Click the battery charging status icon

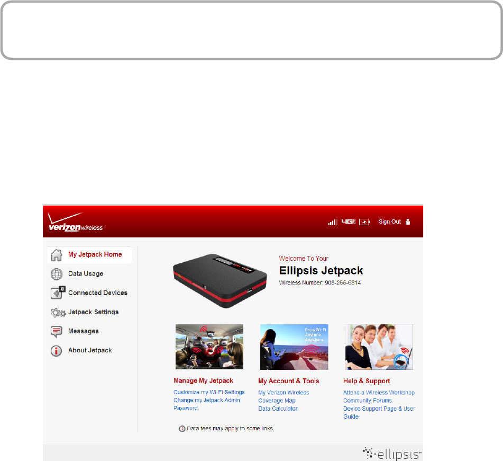click(364, 222)
